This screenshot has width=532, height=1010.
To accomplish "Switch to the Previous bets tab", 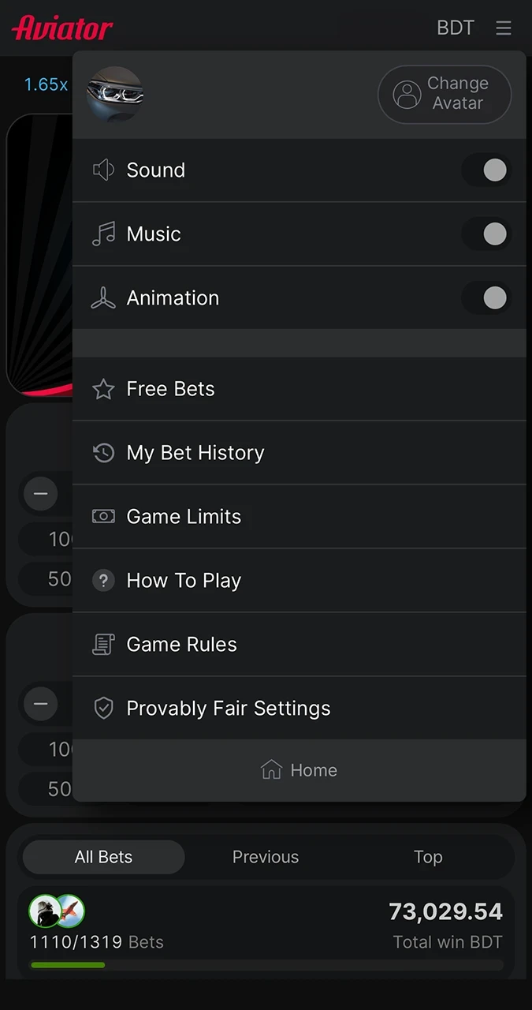I will click(266, 857).
